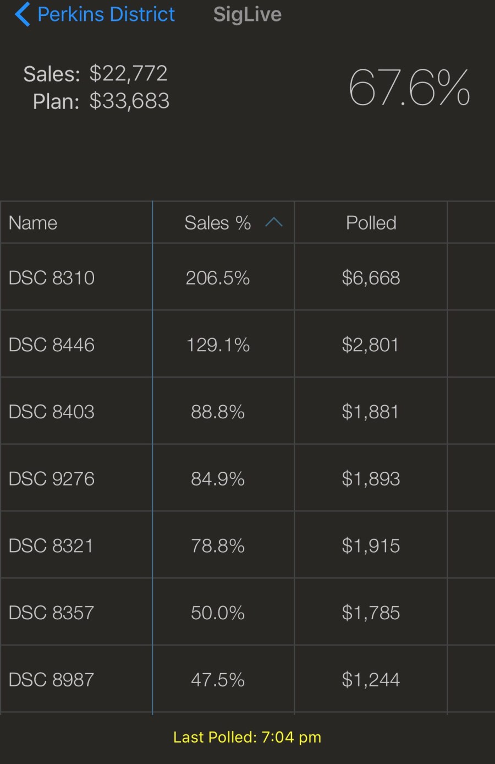Viewport: 495px width, 764px height.
Task: Select the DSC 8987 row
Action: pyautogui.click(x=51, y=680)
